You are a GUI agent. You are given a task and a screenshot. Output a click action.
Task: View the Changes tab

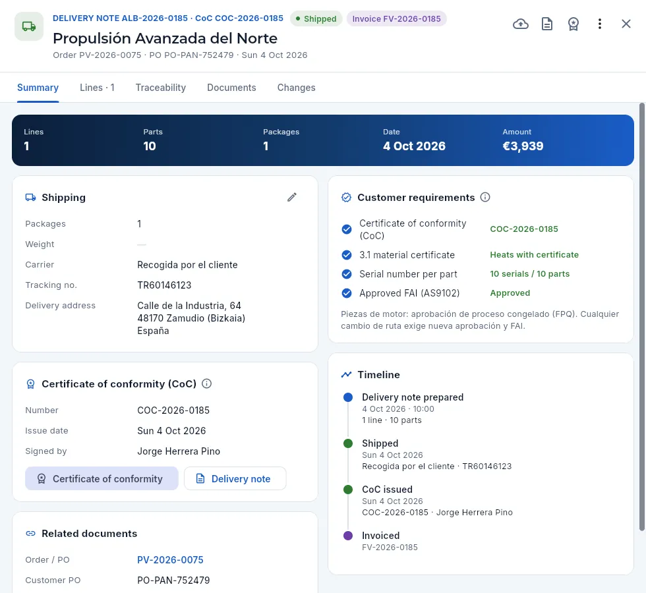(x=296, y=88)
